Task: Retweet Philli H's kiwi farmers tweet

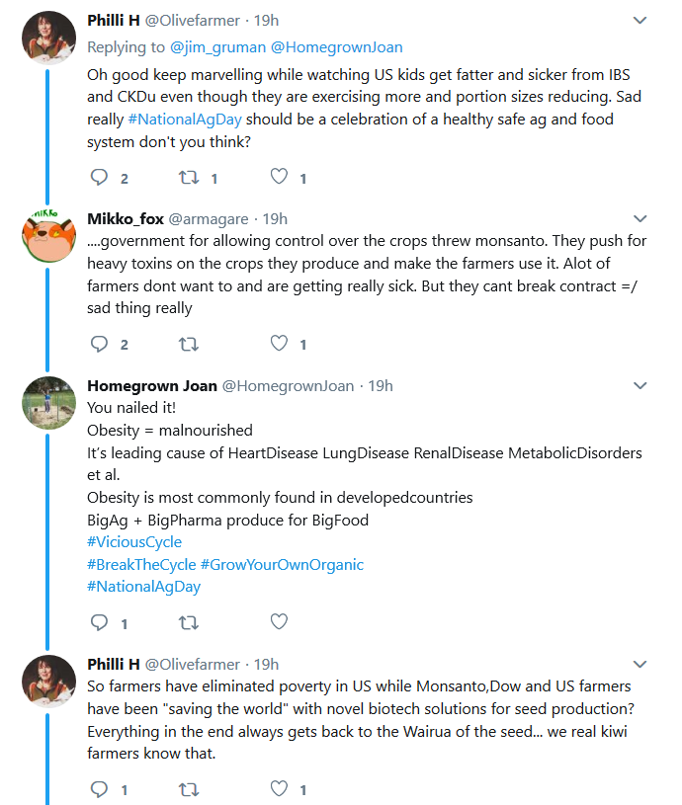Action: tap(189, 789)
